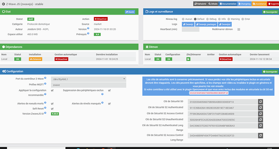This screenshot has height=149, width=279.
Task: Toggle Soft Reset checkbox
Action: coord(52,109)
